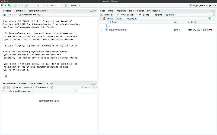The height and width of the screenshot is (135, 217).
Task: Click the Rproj project directory icon
Action: (210, 18)
